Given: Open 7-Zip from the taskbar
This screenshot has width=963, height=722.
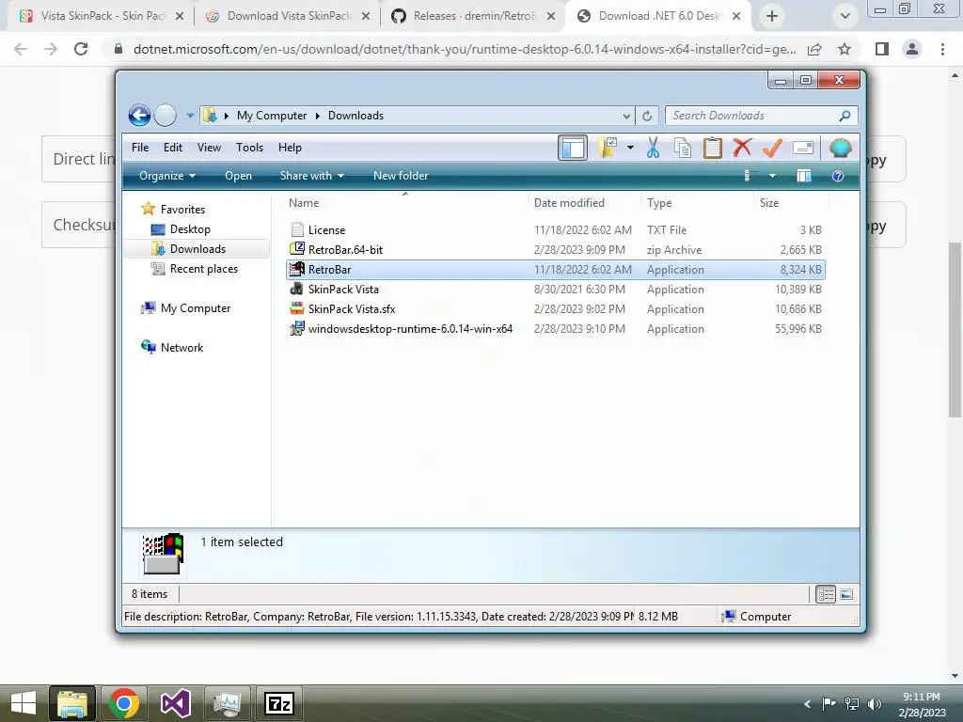Looking at the screenshot, I should pos(278,703).
